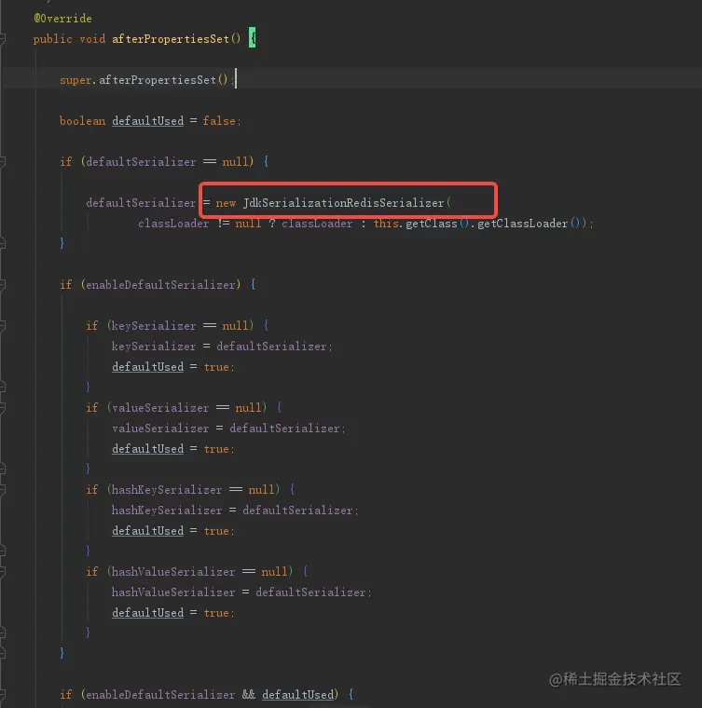The width and height of the screenshot is (702, 708).
Task: Click closing brace after the classLoader ternary line
Action: (62, 243)
